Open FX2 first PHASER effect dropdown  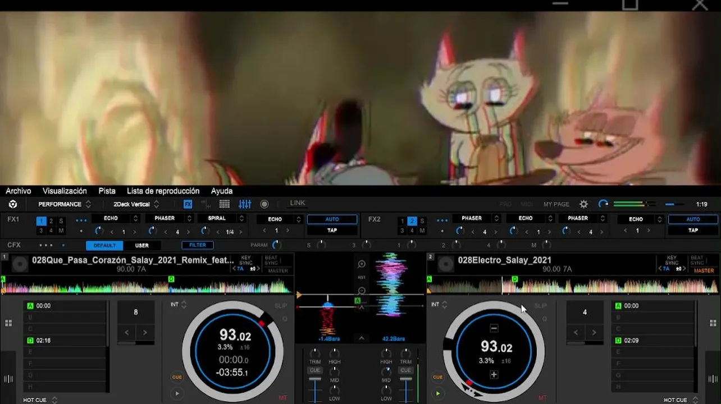point(476,218)
